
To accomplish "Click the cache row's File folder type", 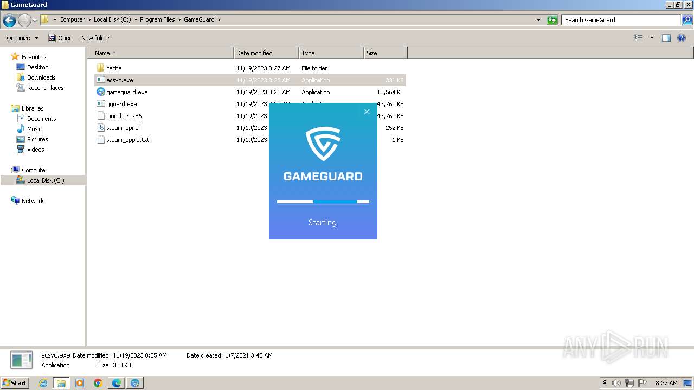I will pos(314,68).
